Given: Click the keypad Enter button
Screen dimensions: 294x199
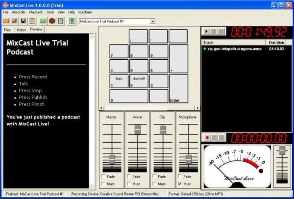Looking at the screenshot, I should [179, 89].
